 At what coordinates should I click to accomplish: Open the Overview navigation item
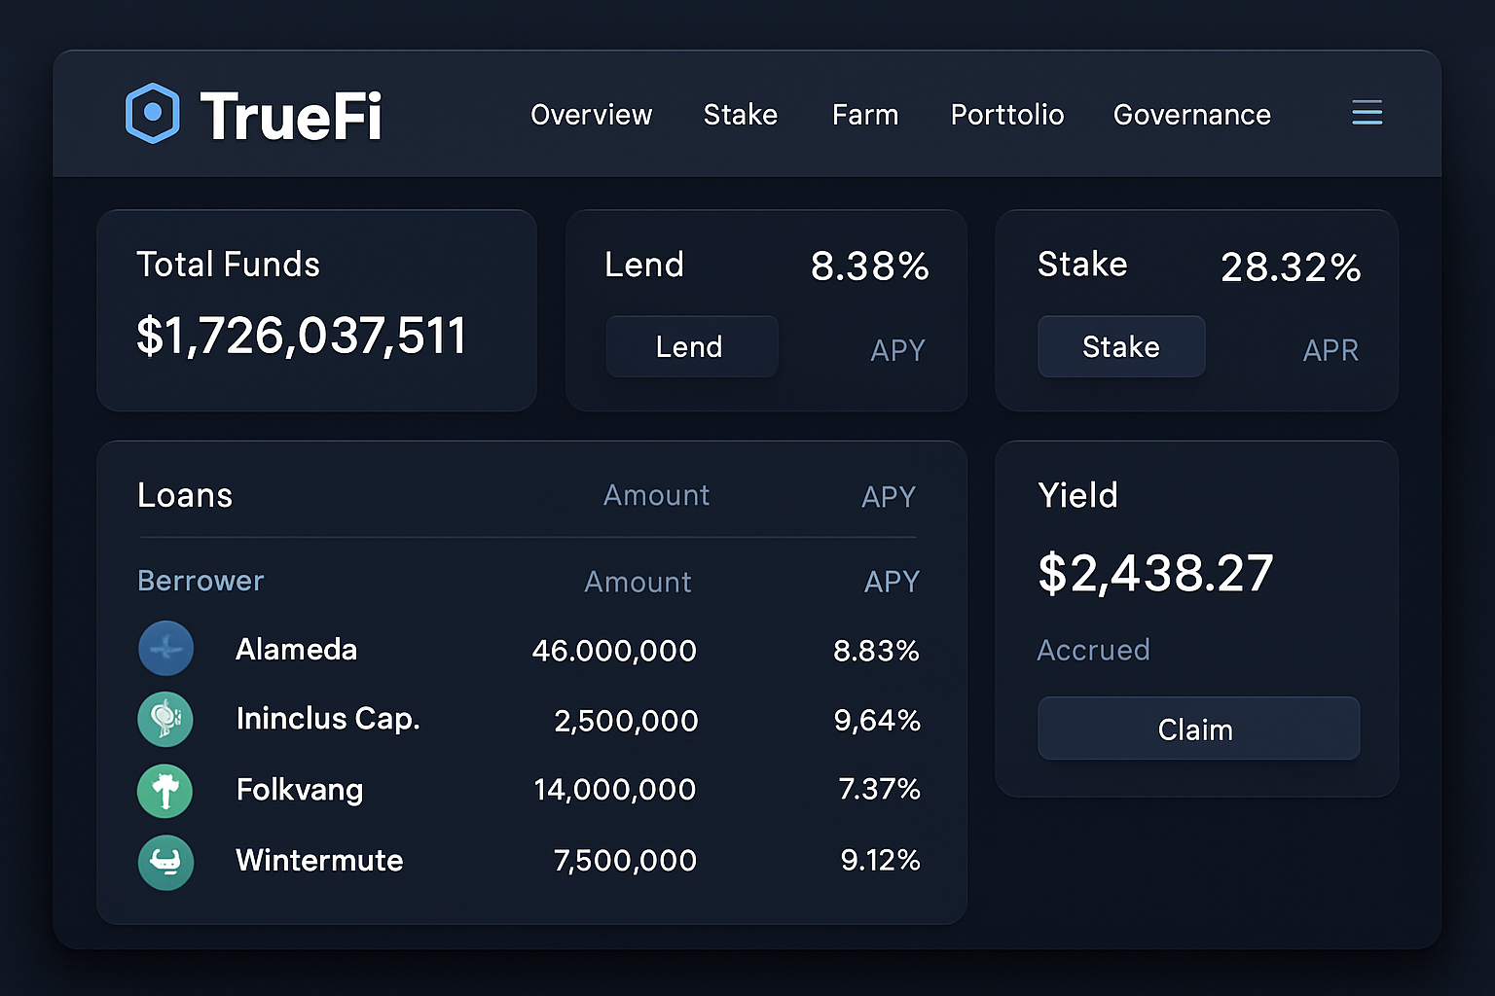(591, 115)
